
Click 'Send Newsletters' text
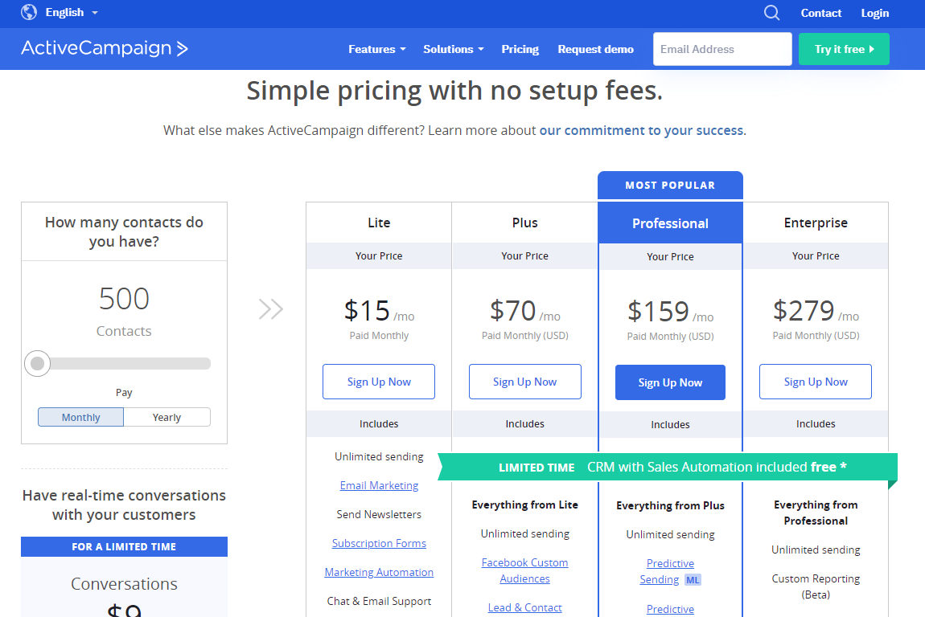(x=379, y=514)
